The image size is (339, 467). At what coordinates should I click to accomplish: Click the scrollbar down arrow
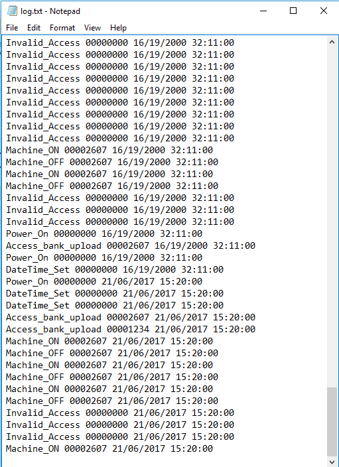coord(332,462)
